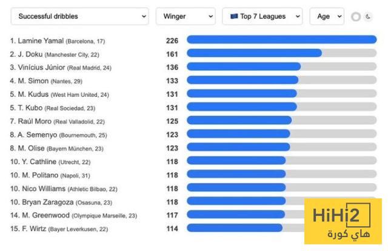This screenshot has height=251, width=388.
Task: Click Lamine Yamal's 226 progress bar
Action: [281, 39]
